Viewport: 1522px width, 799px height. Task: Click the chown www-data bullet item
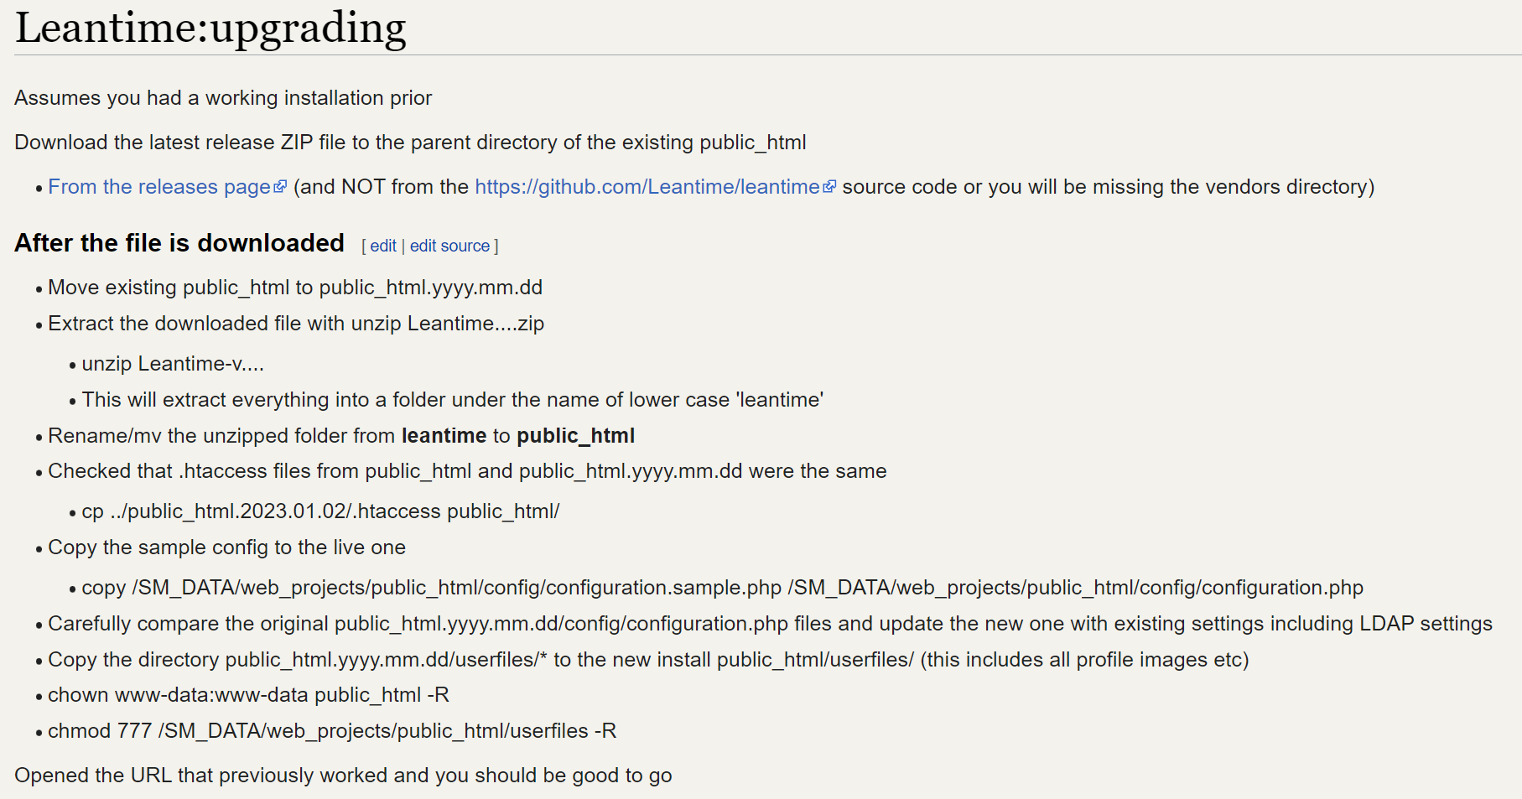click(249, 694)
